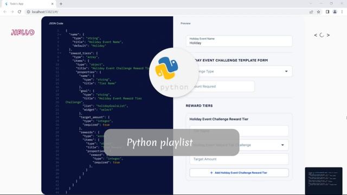Screen dimensions: 347x195
Task: Go back in browser history
Action: [x=5, y=12]
